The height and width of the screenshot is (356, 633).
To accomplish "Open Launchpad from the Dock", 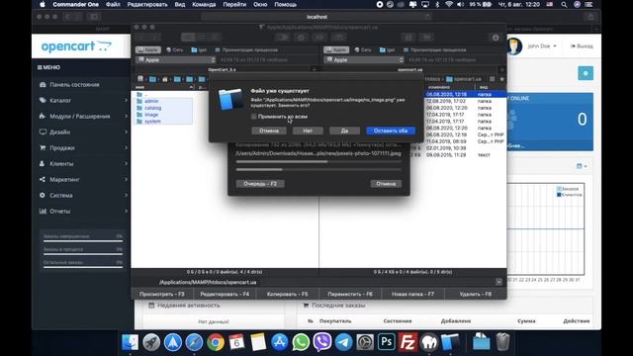I will [x=151, y=342].
